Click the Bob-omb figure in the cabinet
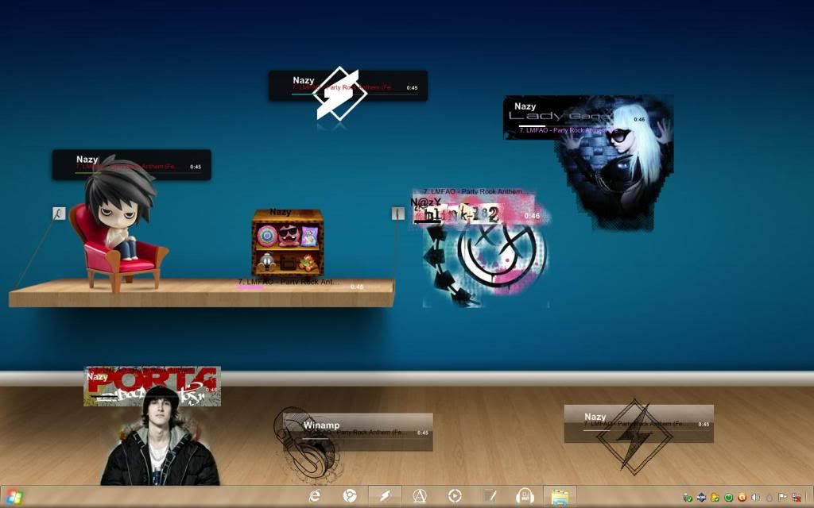Screen dimensions: 814x508 [267, 262]
